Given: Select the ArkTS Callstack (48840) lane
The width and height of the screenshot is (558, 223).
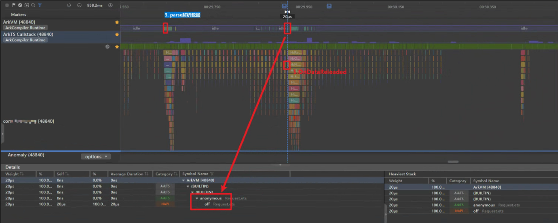Looking at the screenshot, I should tap(28, 34).
